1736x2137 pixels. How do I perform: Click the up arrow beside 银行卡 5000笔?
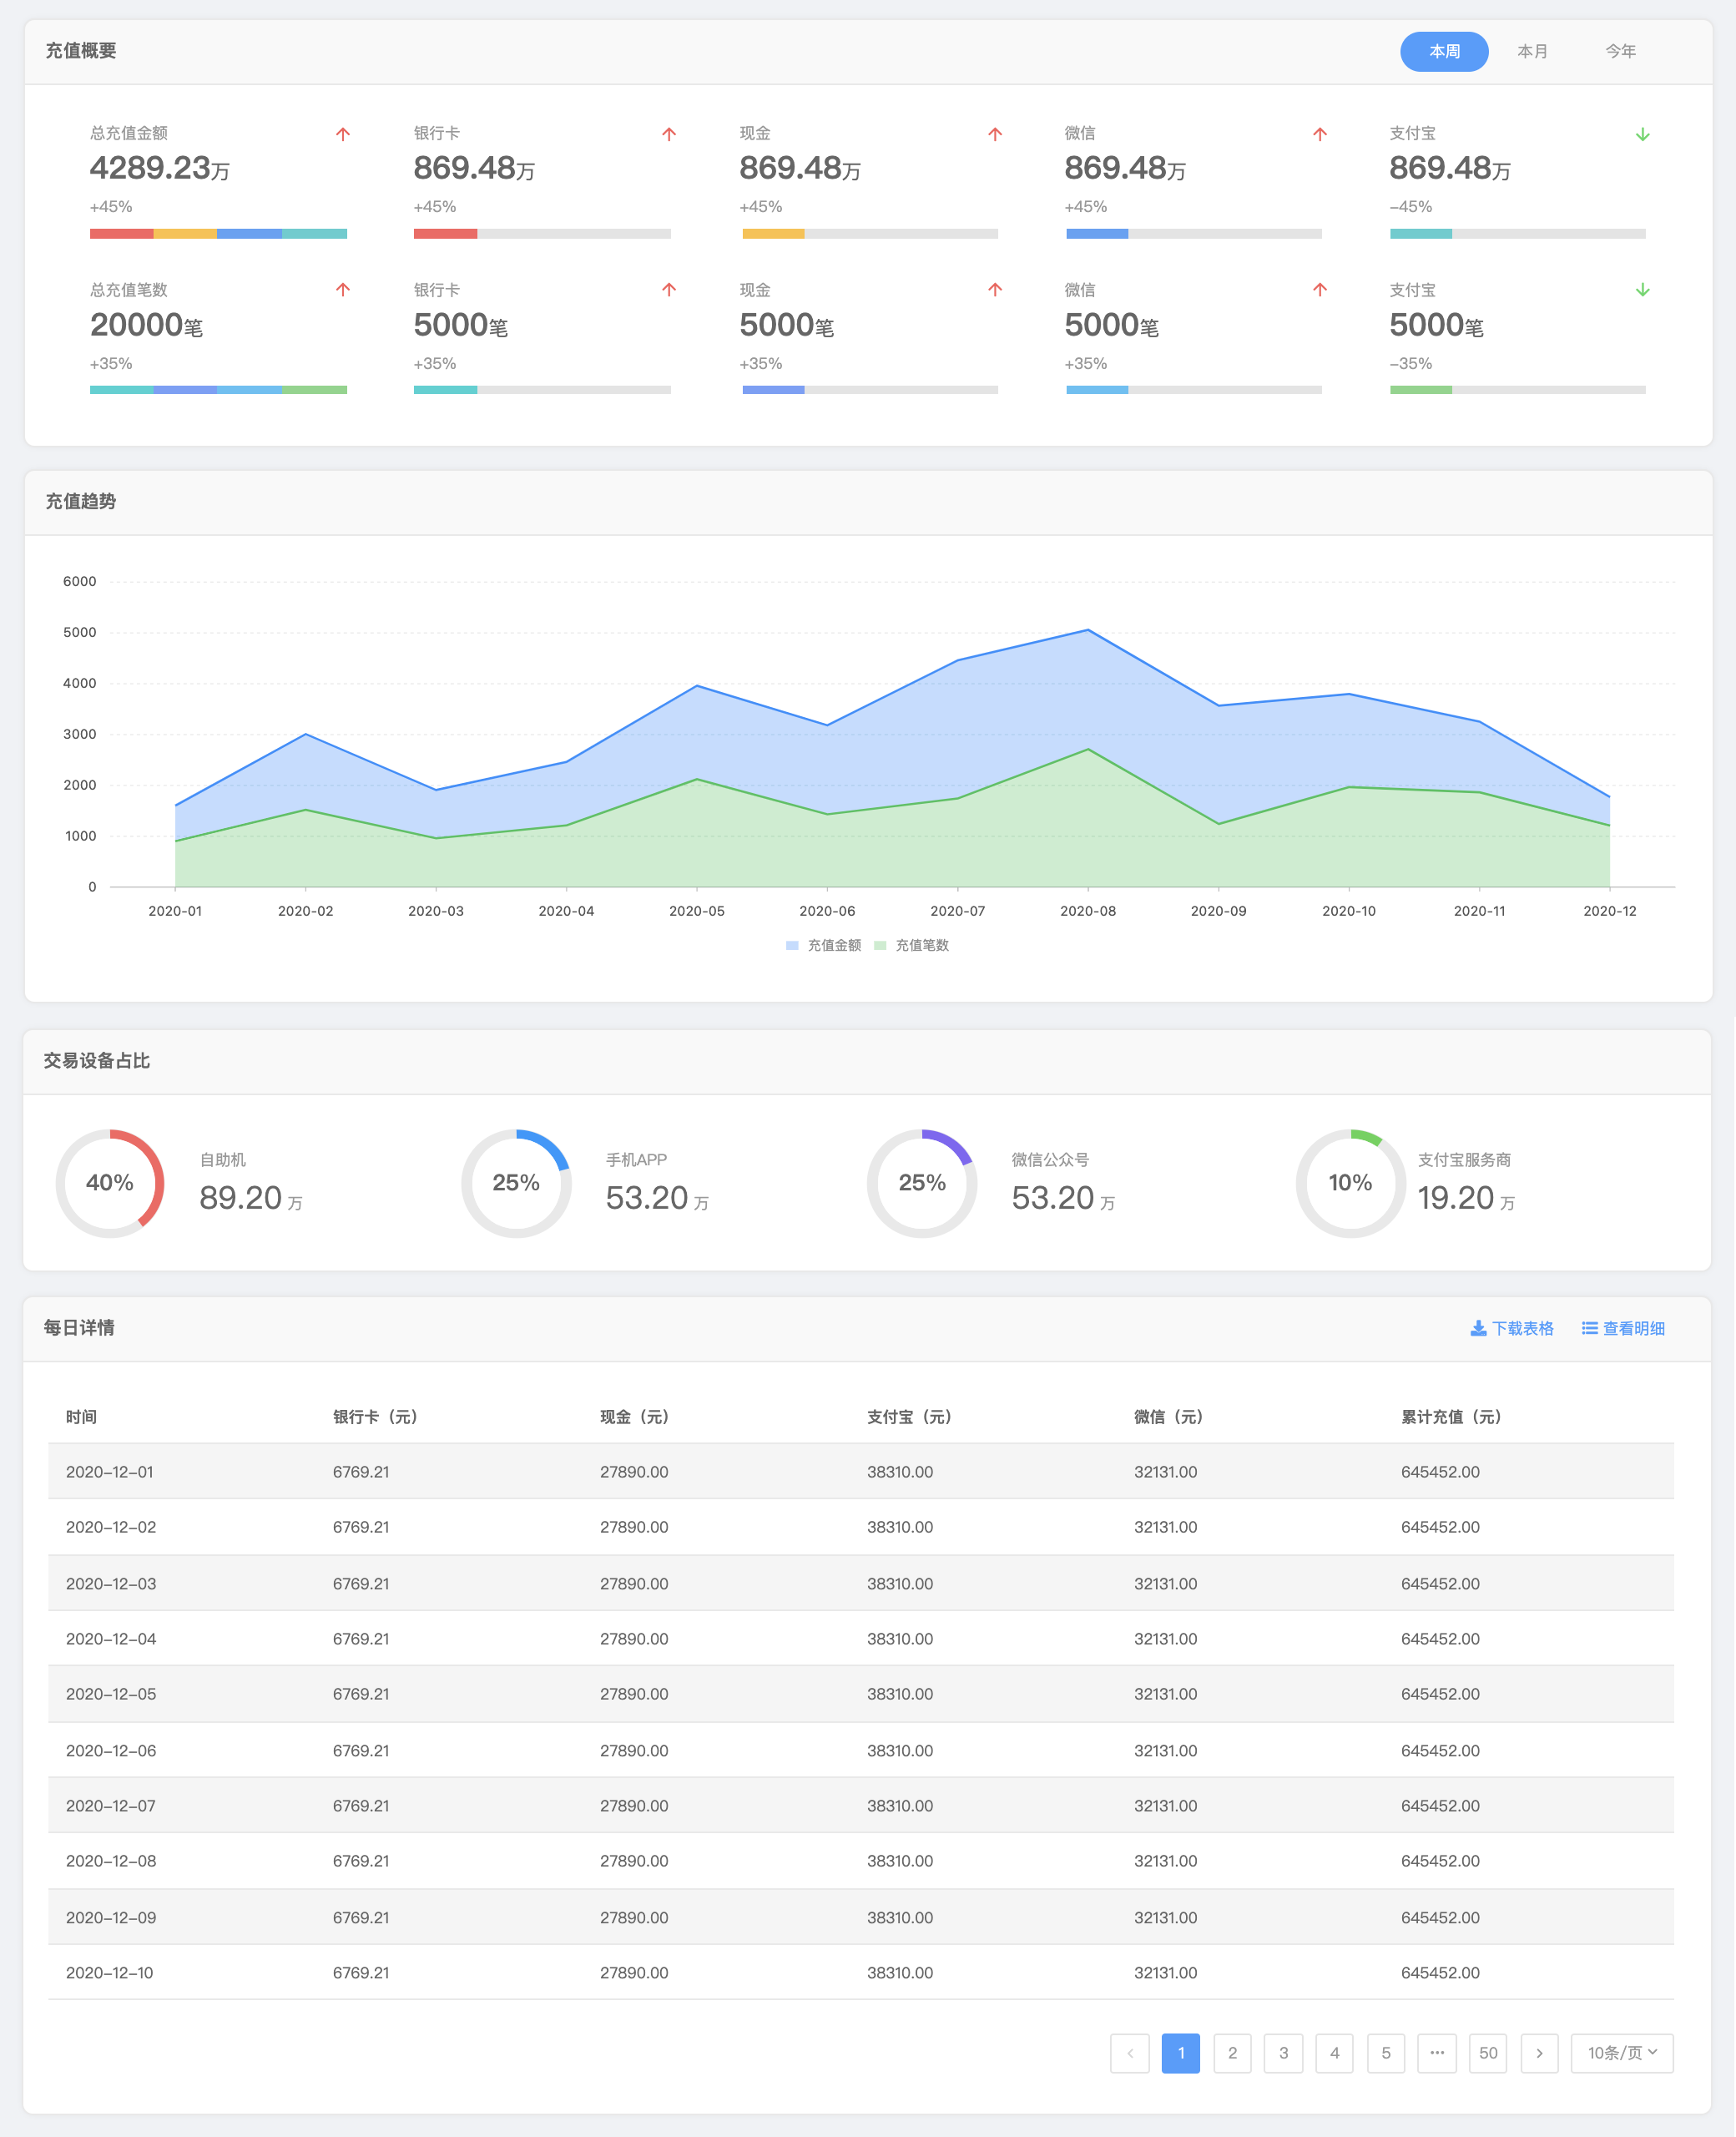[669, 290]
